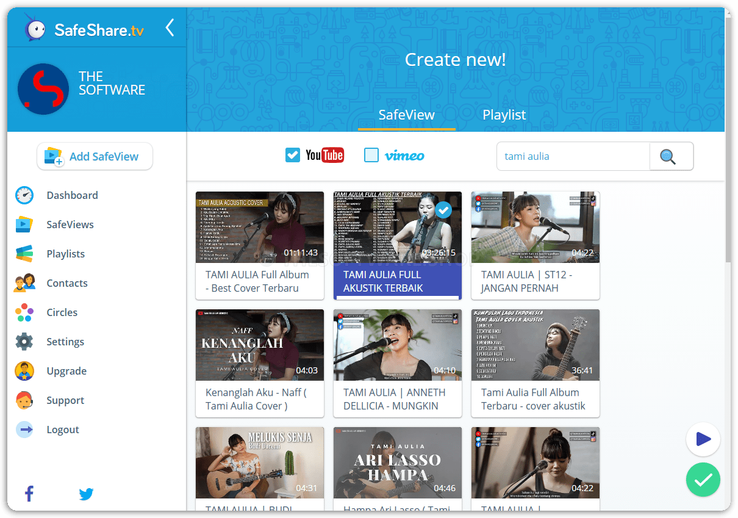Open Settings via the gear icon

pos(24,342)
